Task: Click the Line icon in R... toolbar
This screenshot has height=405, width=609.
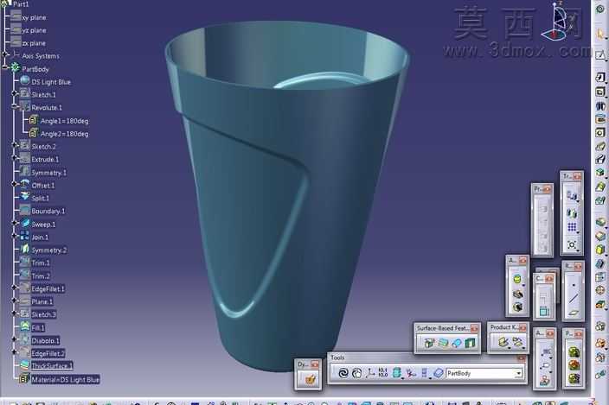Action: click(x=574, y=299)
